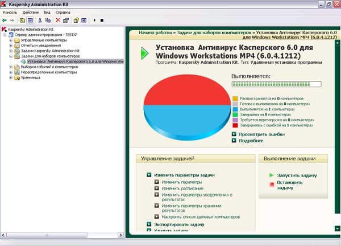Click the yellow Распространяется legend swatch
Image resolution: width=341 pixels, height=246 pixels.
point(235,99)
